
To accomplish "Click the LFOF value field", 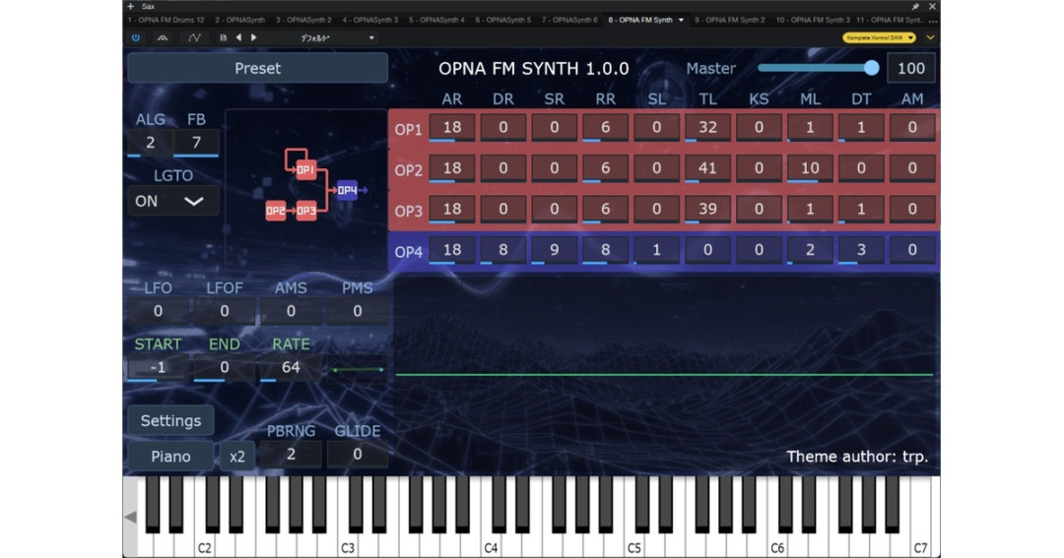I will [224, 311].
